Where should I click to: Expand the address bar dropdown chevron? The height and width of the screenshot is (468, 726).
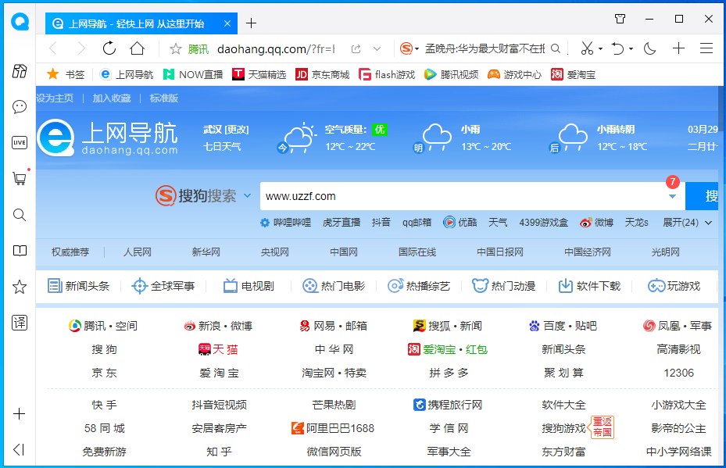coord(377,48)
